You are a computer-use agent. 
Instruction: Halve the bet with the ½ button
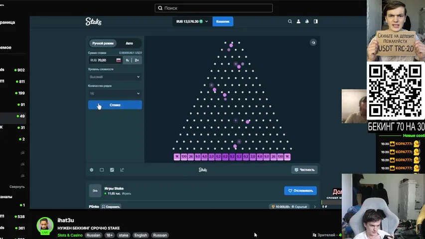127,60
